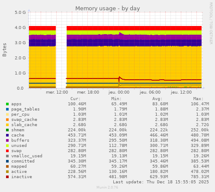The height and width of the screenshot is (192, 215).
Task: Click the dark blue committed legend swatch
Action: coord(7,161)
